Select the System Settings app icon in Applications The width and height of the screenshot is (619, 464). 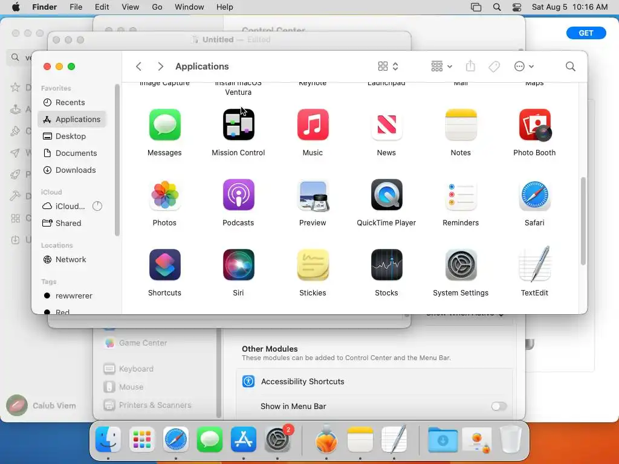pyautogui.click(x=461, y=265)
